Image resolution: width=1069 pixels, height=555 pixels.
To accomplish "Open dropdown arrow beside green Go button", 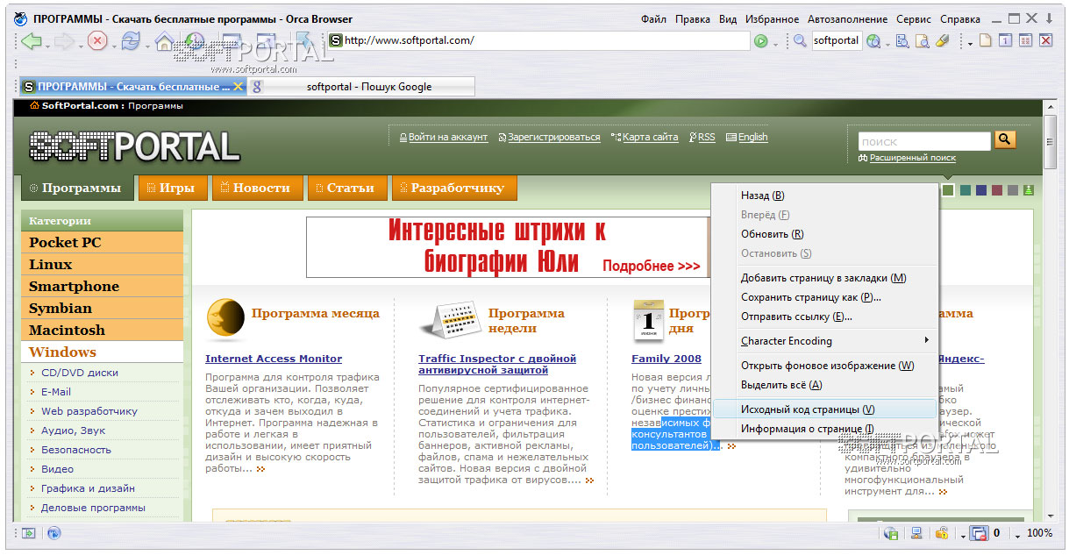I will 775,44.
